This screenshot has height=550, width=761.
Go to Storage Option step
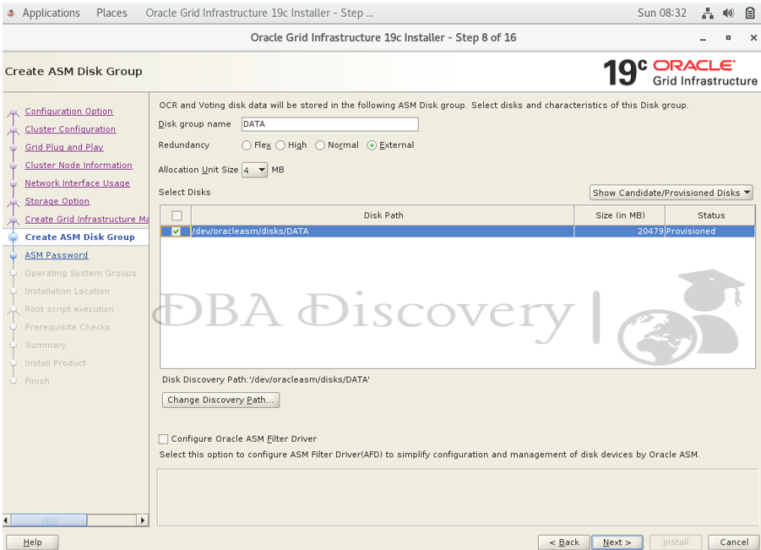(57, 201)
